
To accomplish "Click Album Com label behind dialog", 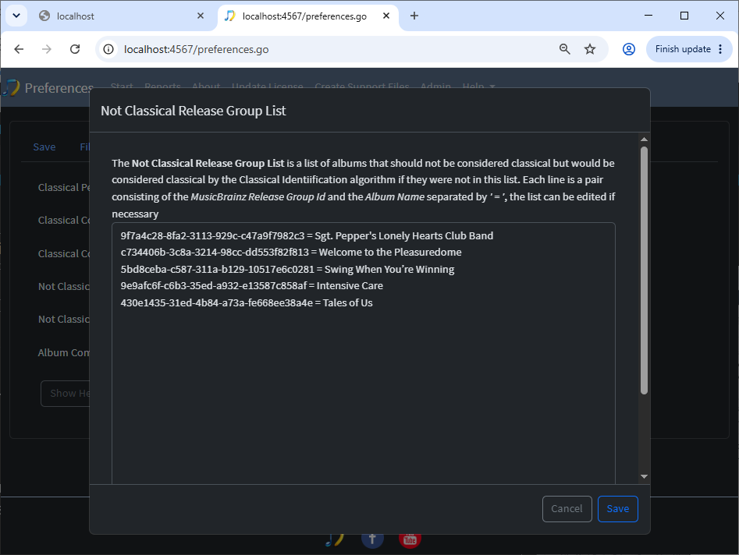I will click(x=64, y=352).
